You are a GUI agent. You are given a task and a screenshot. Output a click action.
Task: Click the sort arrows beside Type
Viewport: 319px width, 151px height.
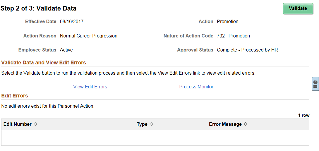click(x=151, y=124)
